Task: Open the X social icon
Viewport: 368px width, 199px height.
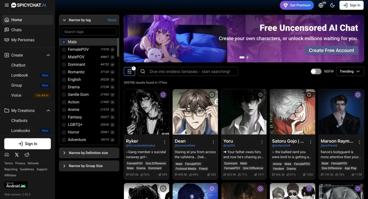Action: [x=17, y=155]
